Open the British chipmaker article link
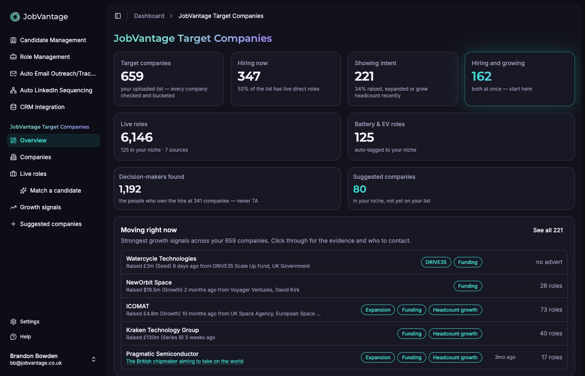This screenshot has width=585, height=376. click(x=185, y=361)
